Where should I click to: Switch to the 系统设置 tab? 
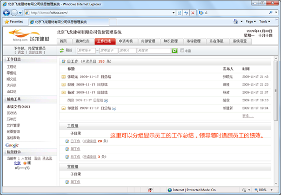[x=240, y=41]
